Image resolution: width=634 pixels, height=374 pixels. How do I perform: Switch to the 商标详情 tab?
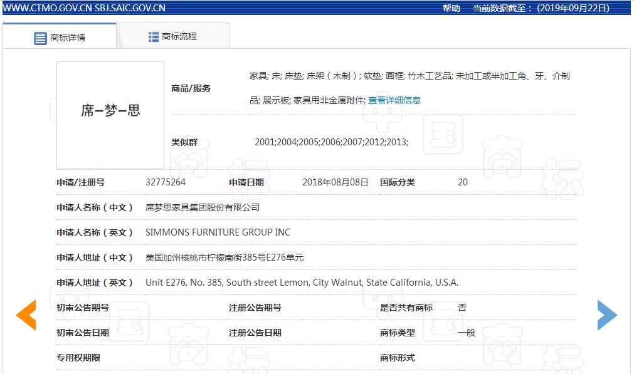60,37
